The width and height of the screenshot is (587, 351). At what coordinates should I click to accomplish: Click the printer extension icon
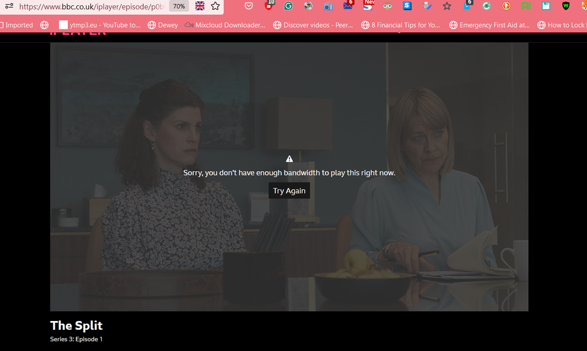pyautogui.click(x=427, y=6)
